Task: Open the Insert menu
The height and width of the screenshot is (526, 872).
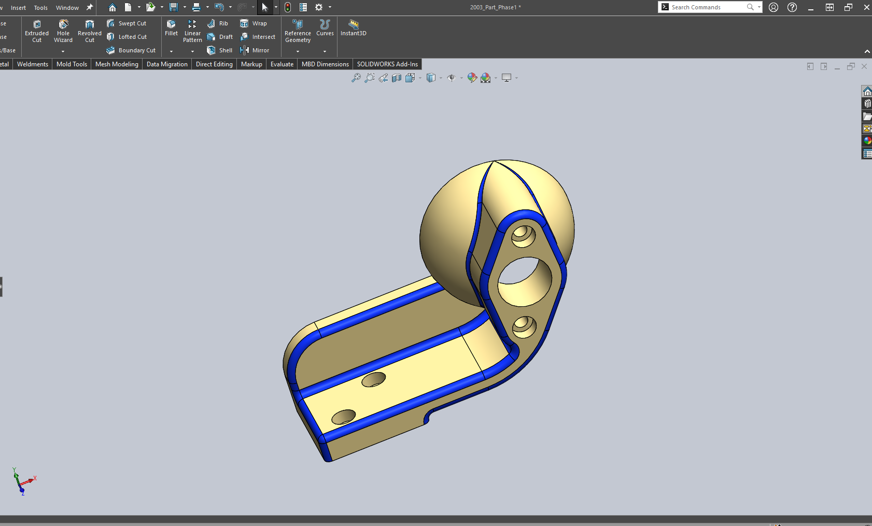Action: click(x=18, y=8)
